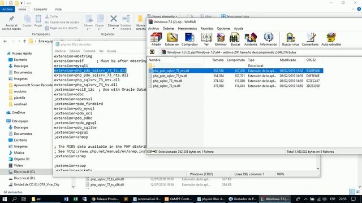
Task: Click Cambiar nombre in Explorer ribbon
Action: click(126, 23)
